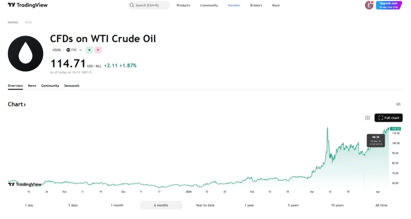Click the TradingView logo in header
The image size is (411, 219).
(x=28, y=5)
